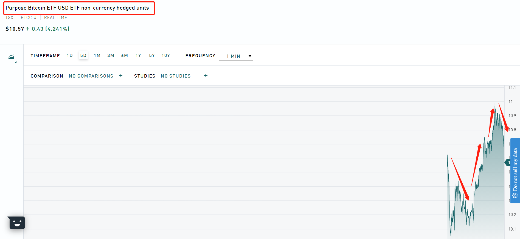Select the 3M timeframe

(x=111, y=56)
